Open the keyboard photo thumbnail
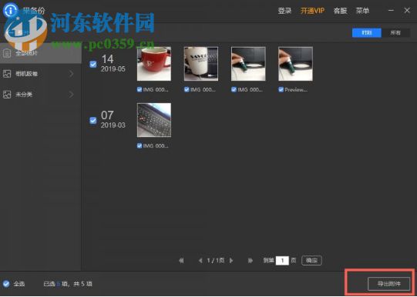The width and height of the screenshot is (417, 297). [154, 120]
